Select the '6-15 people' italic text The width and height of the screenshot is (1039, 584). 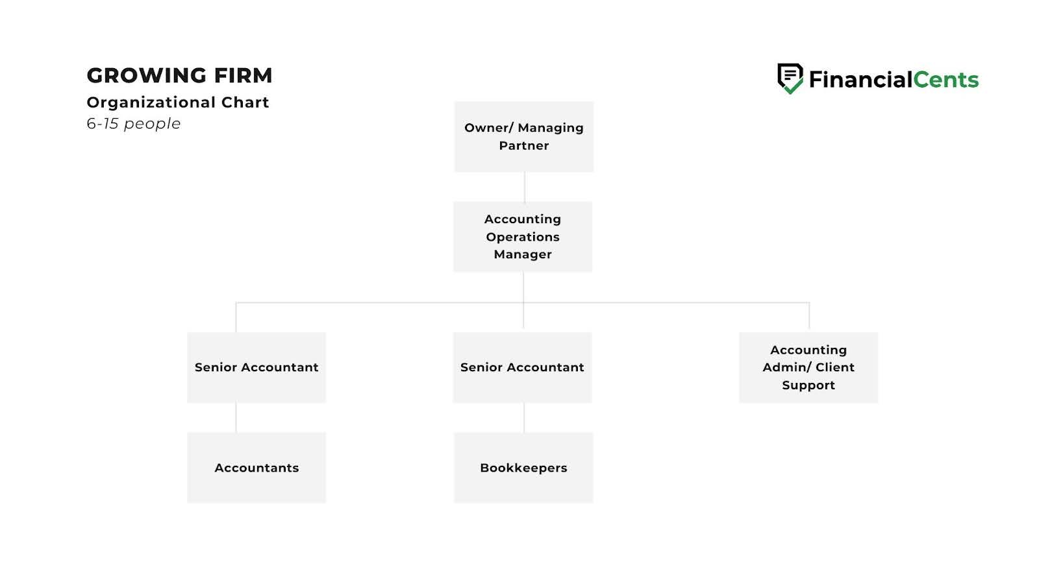click(x=133, y=124)
